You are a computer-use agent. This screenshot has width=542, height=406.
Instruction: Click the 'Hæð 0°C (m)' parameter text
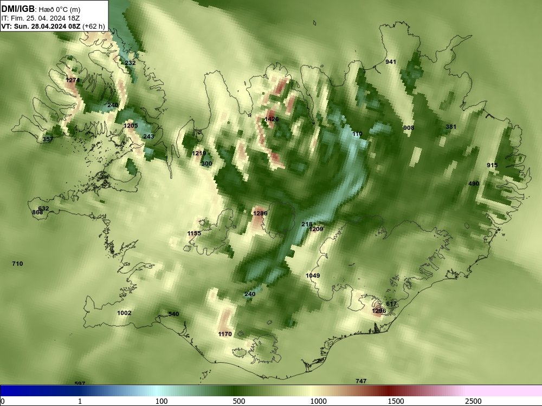(60, 10)
